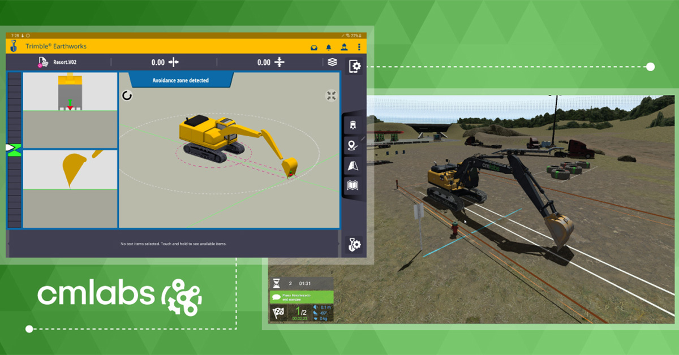Click the hourglass timer icon in simulator HUD
This screenshot has width=679, height=355.
pyautogui.click(x=277, y=283)
